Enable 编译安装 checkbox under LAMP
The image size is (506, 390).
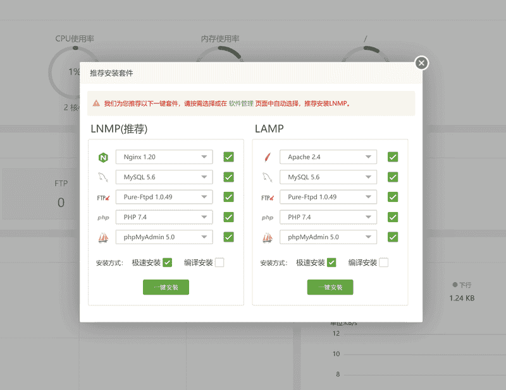tap(384, 263)
